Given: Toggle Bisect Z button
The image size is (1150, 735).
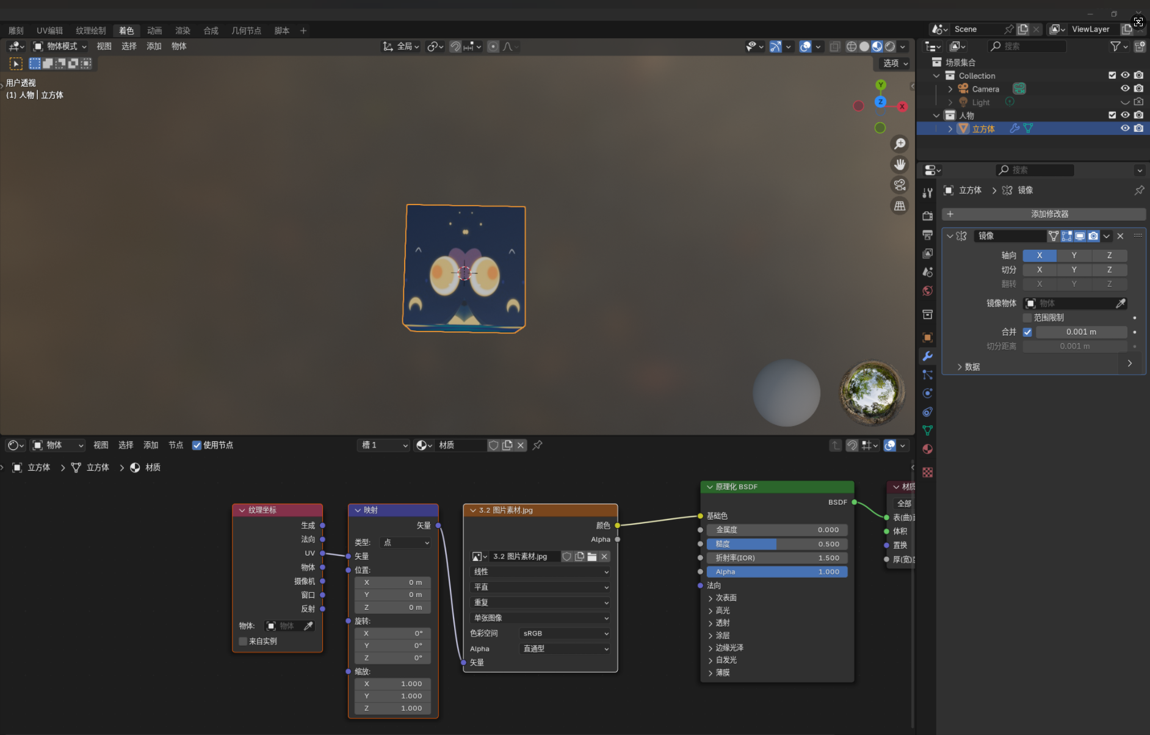Looking at the screenshot, I should 1109,270.
